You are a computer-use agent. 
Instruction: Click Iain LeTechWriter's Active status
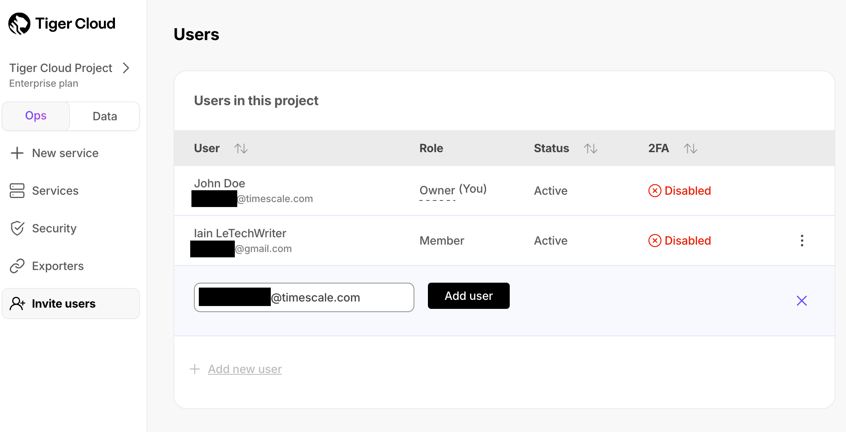pyautogui.click(x=551, y=241)
